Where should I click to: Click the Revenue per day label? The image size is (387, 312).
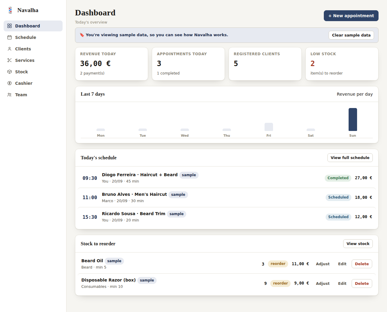(x=355, y=94)
